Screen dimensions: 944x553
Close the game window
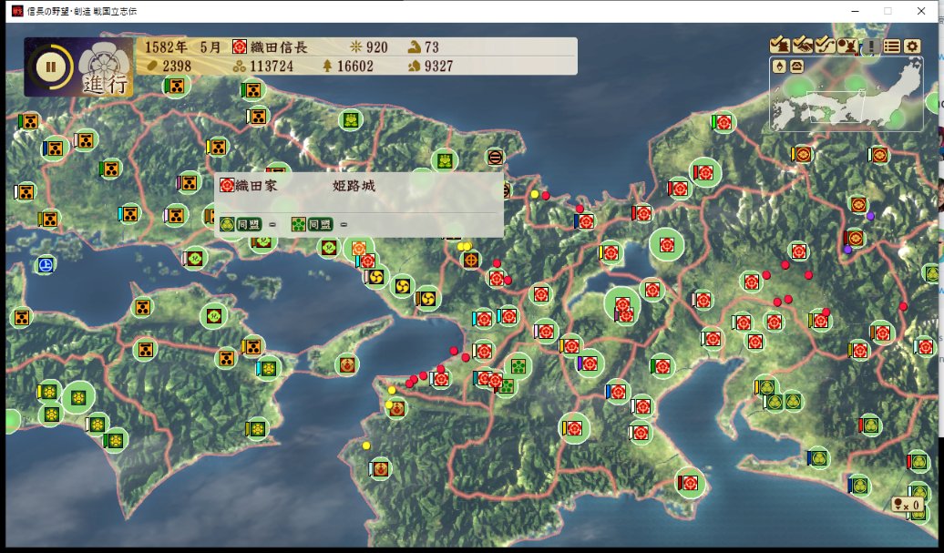pos(921,11)
